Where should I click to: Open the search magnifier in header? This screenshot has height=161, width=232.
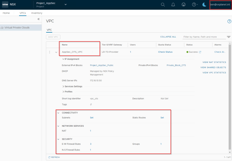[163, 4]
